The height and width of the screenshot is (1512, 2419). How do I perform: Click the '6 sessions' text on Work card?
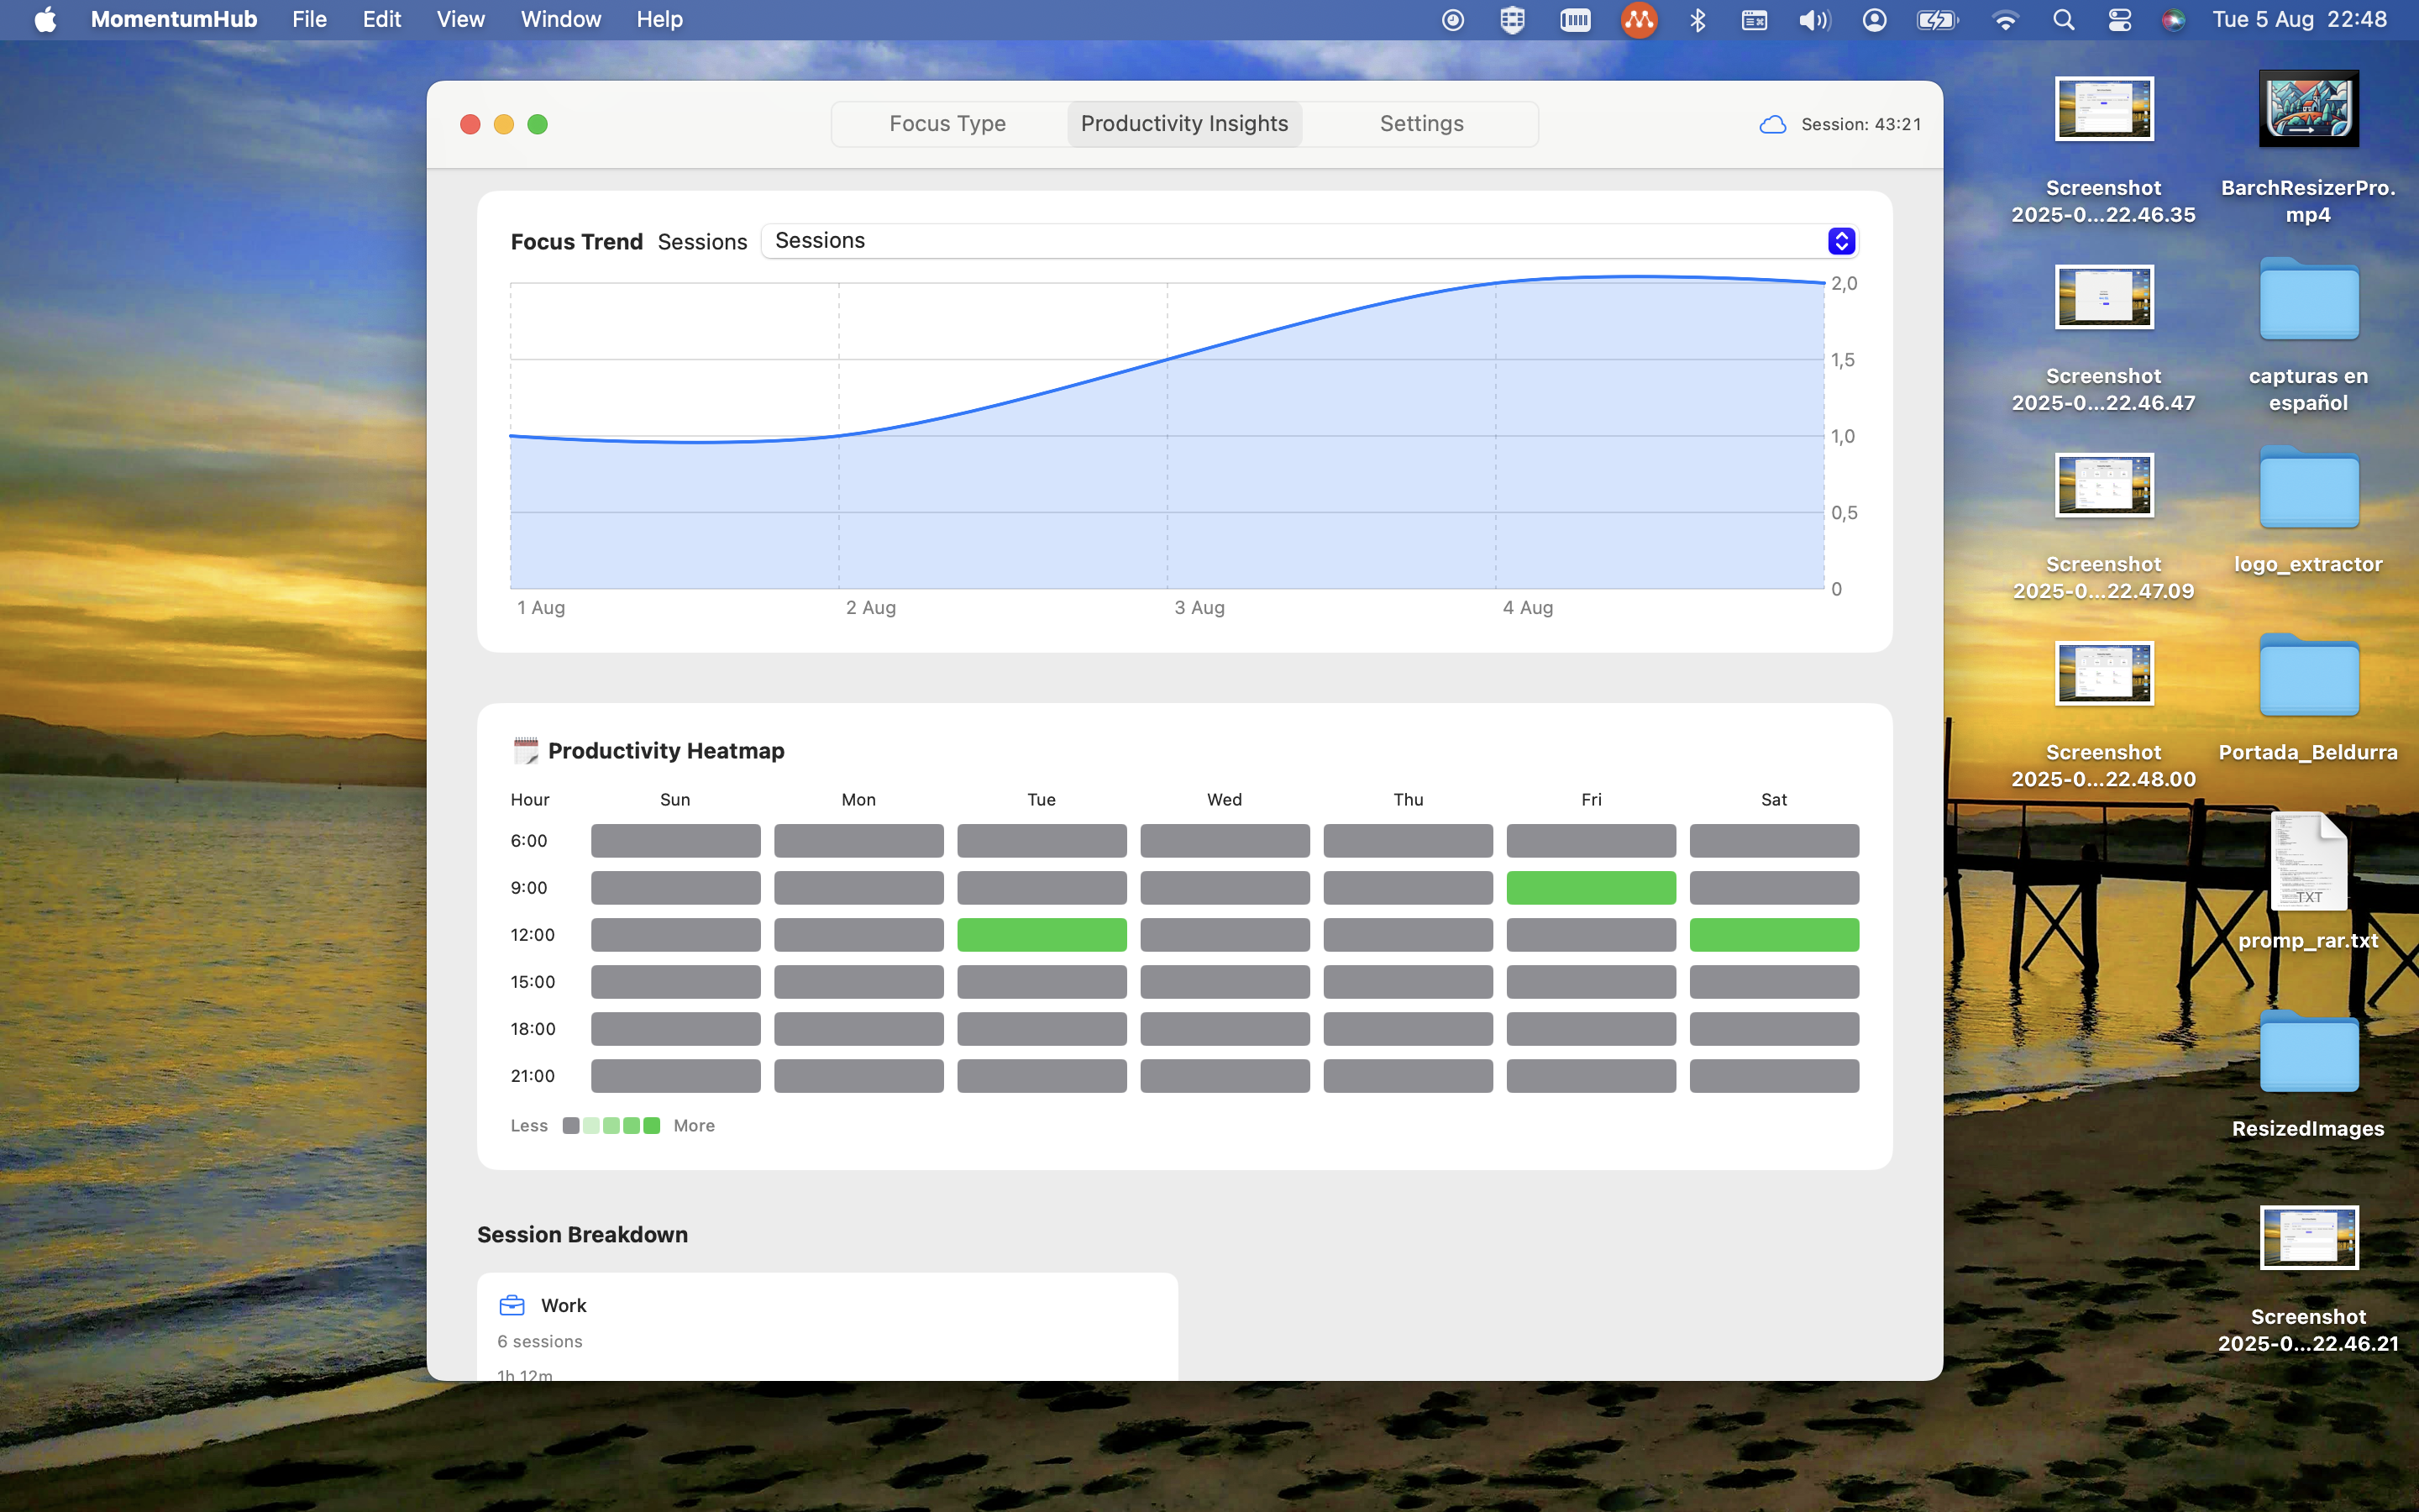[x=540, y=1341]
